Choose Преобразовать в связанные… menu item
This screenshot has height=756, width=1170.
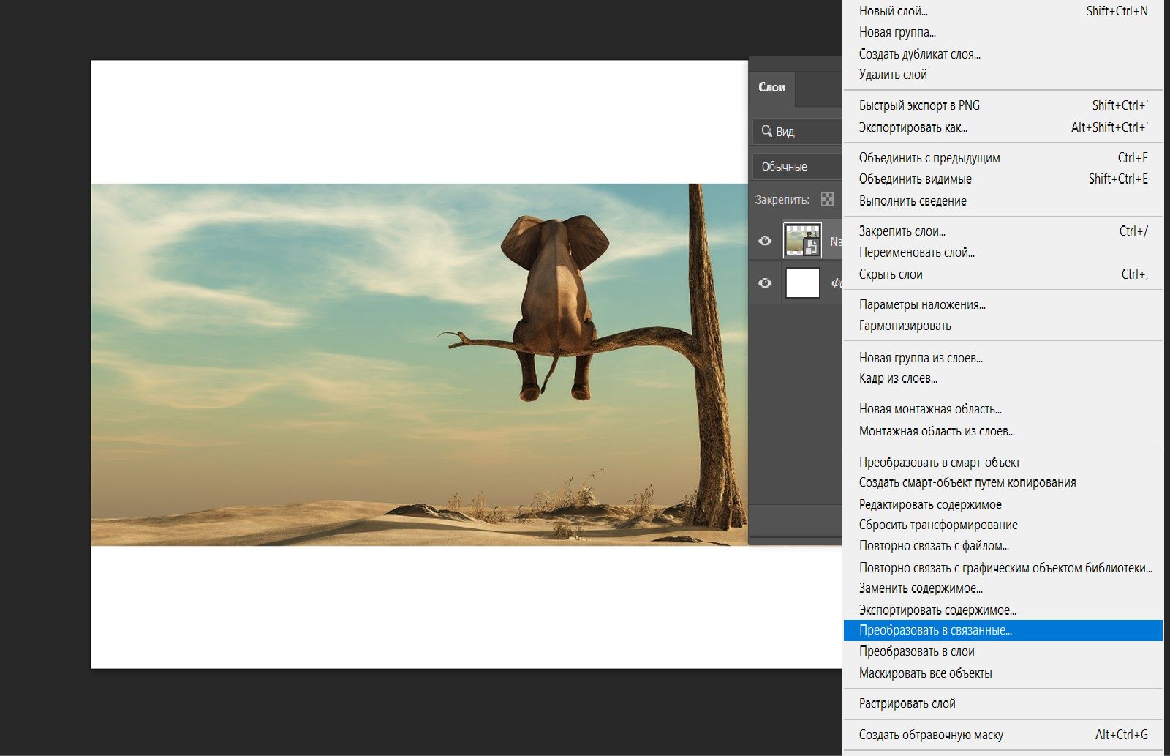click(935, 630)
